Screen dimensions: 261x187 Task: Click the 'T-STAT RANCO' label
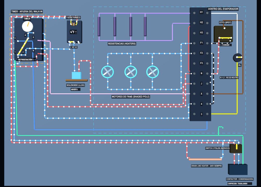coord(73,17)
